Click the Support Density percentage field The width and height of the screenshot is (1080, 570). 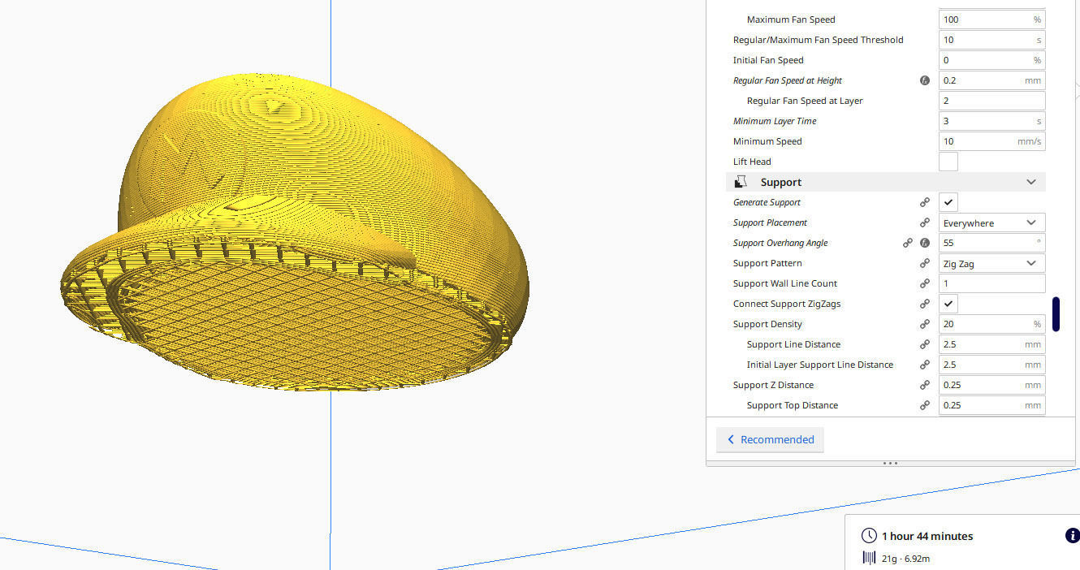tap(991, 324)
